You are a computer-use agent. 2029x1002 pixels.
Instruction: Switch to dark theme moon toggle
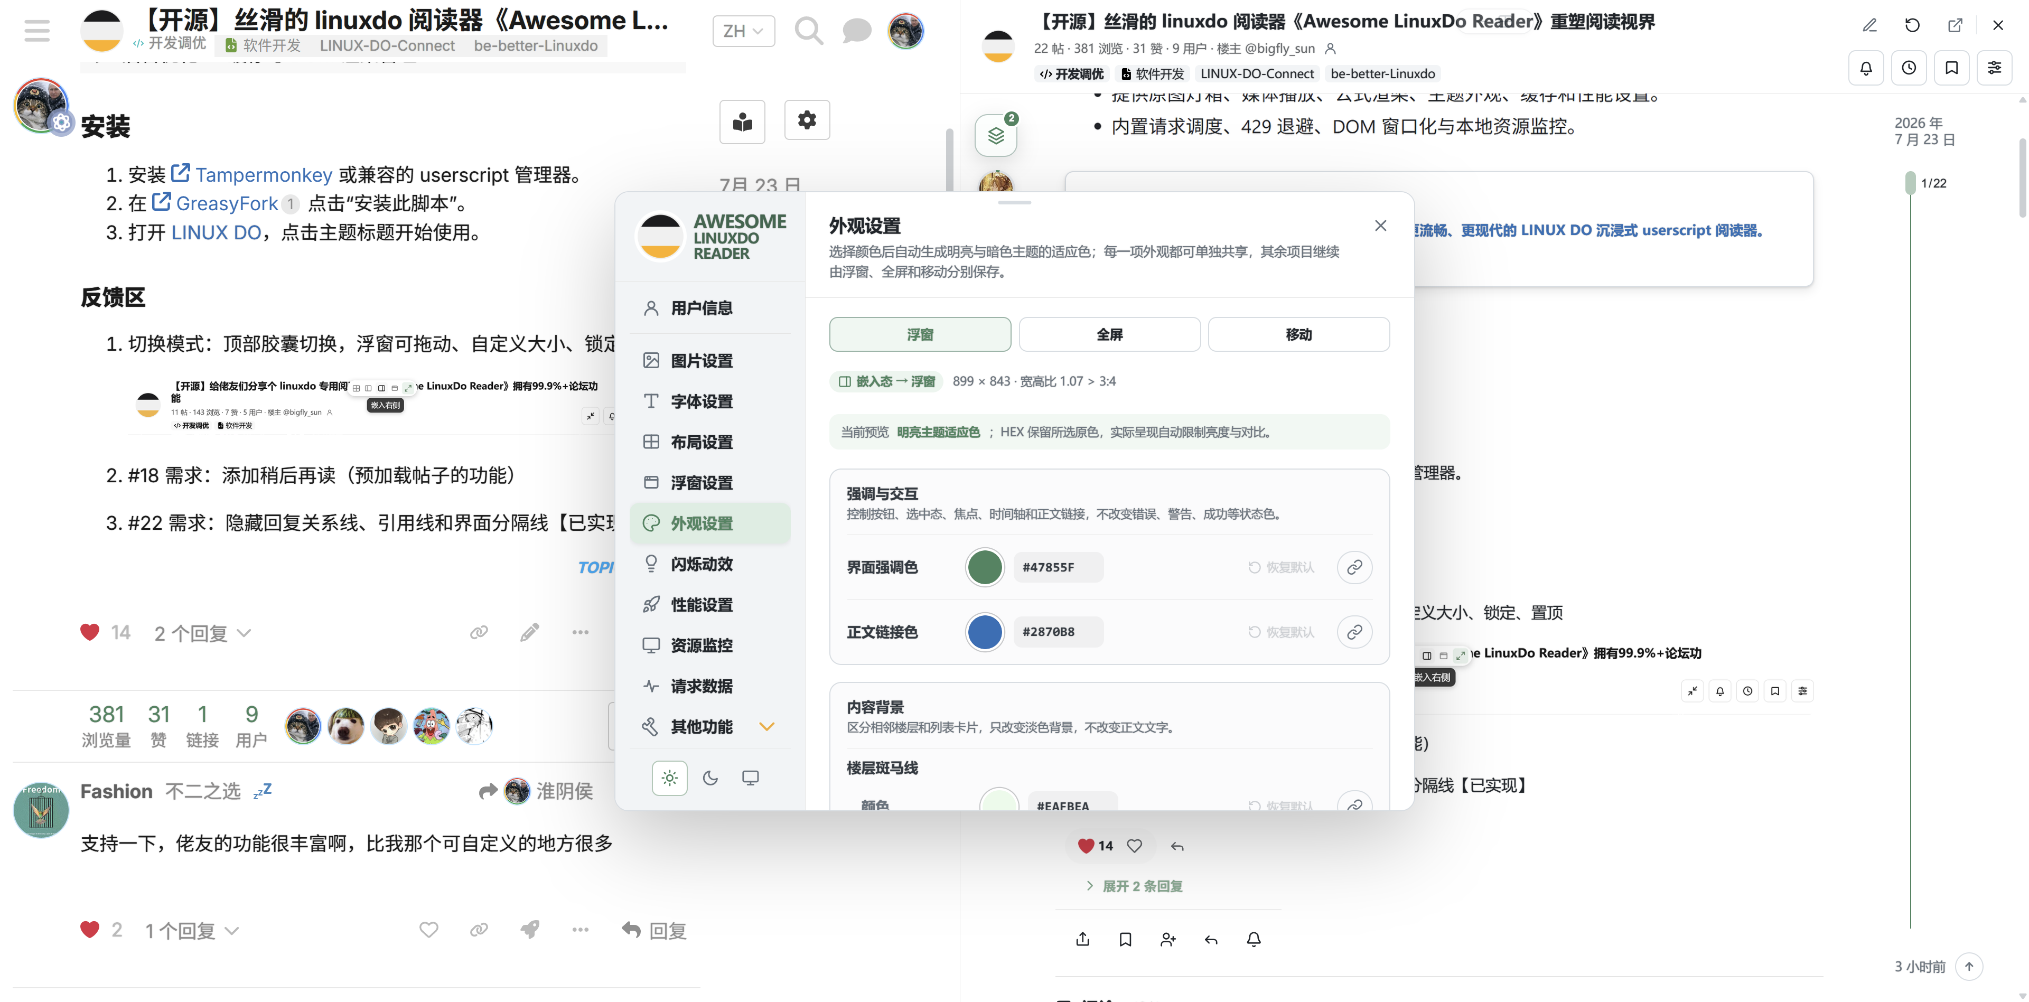pos(710,778)
